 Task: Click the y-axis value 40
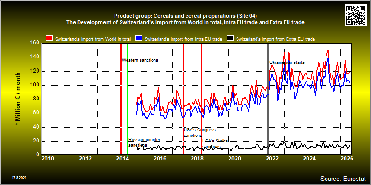point(36,127)
